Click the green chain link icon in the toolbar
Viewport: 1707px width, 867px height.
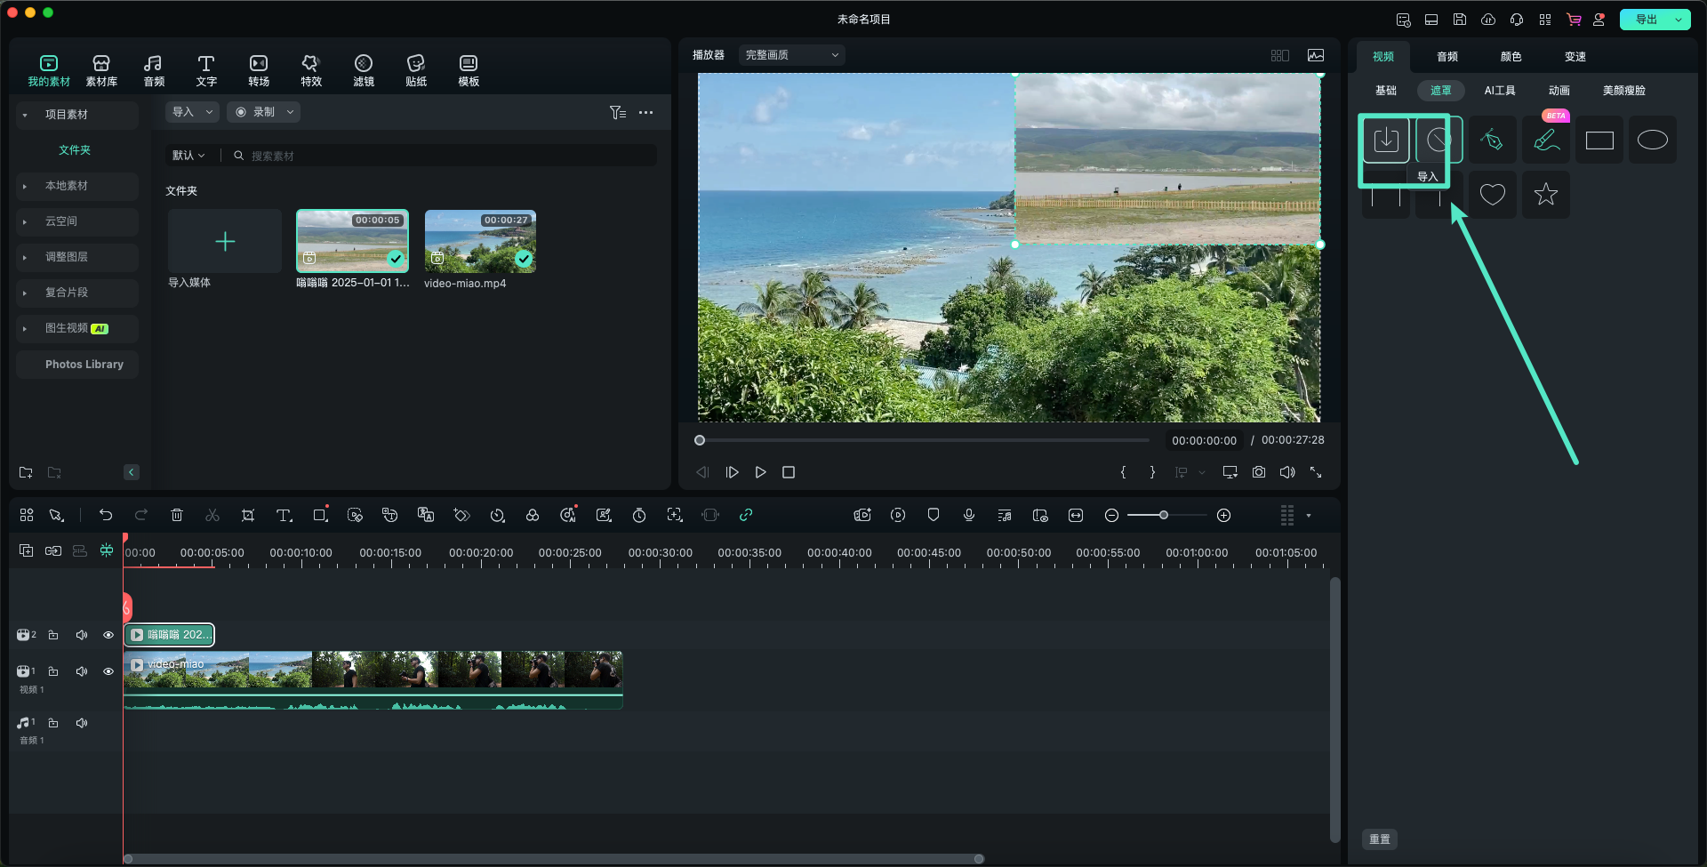[746, 515]
